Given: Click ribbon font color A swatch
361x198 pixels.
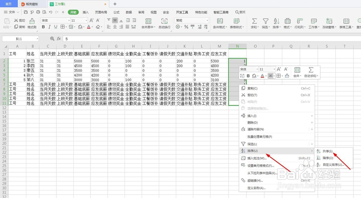Looking at the screenshot, I should click(89, 27).
